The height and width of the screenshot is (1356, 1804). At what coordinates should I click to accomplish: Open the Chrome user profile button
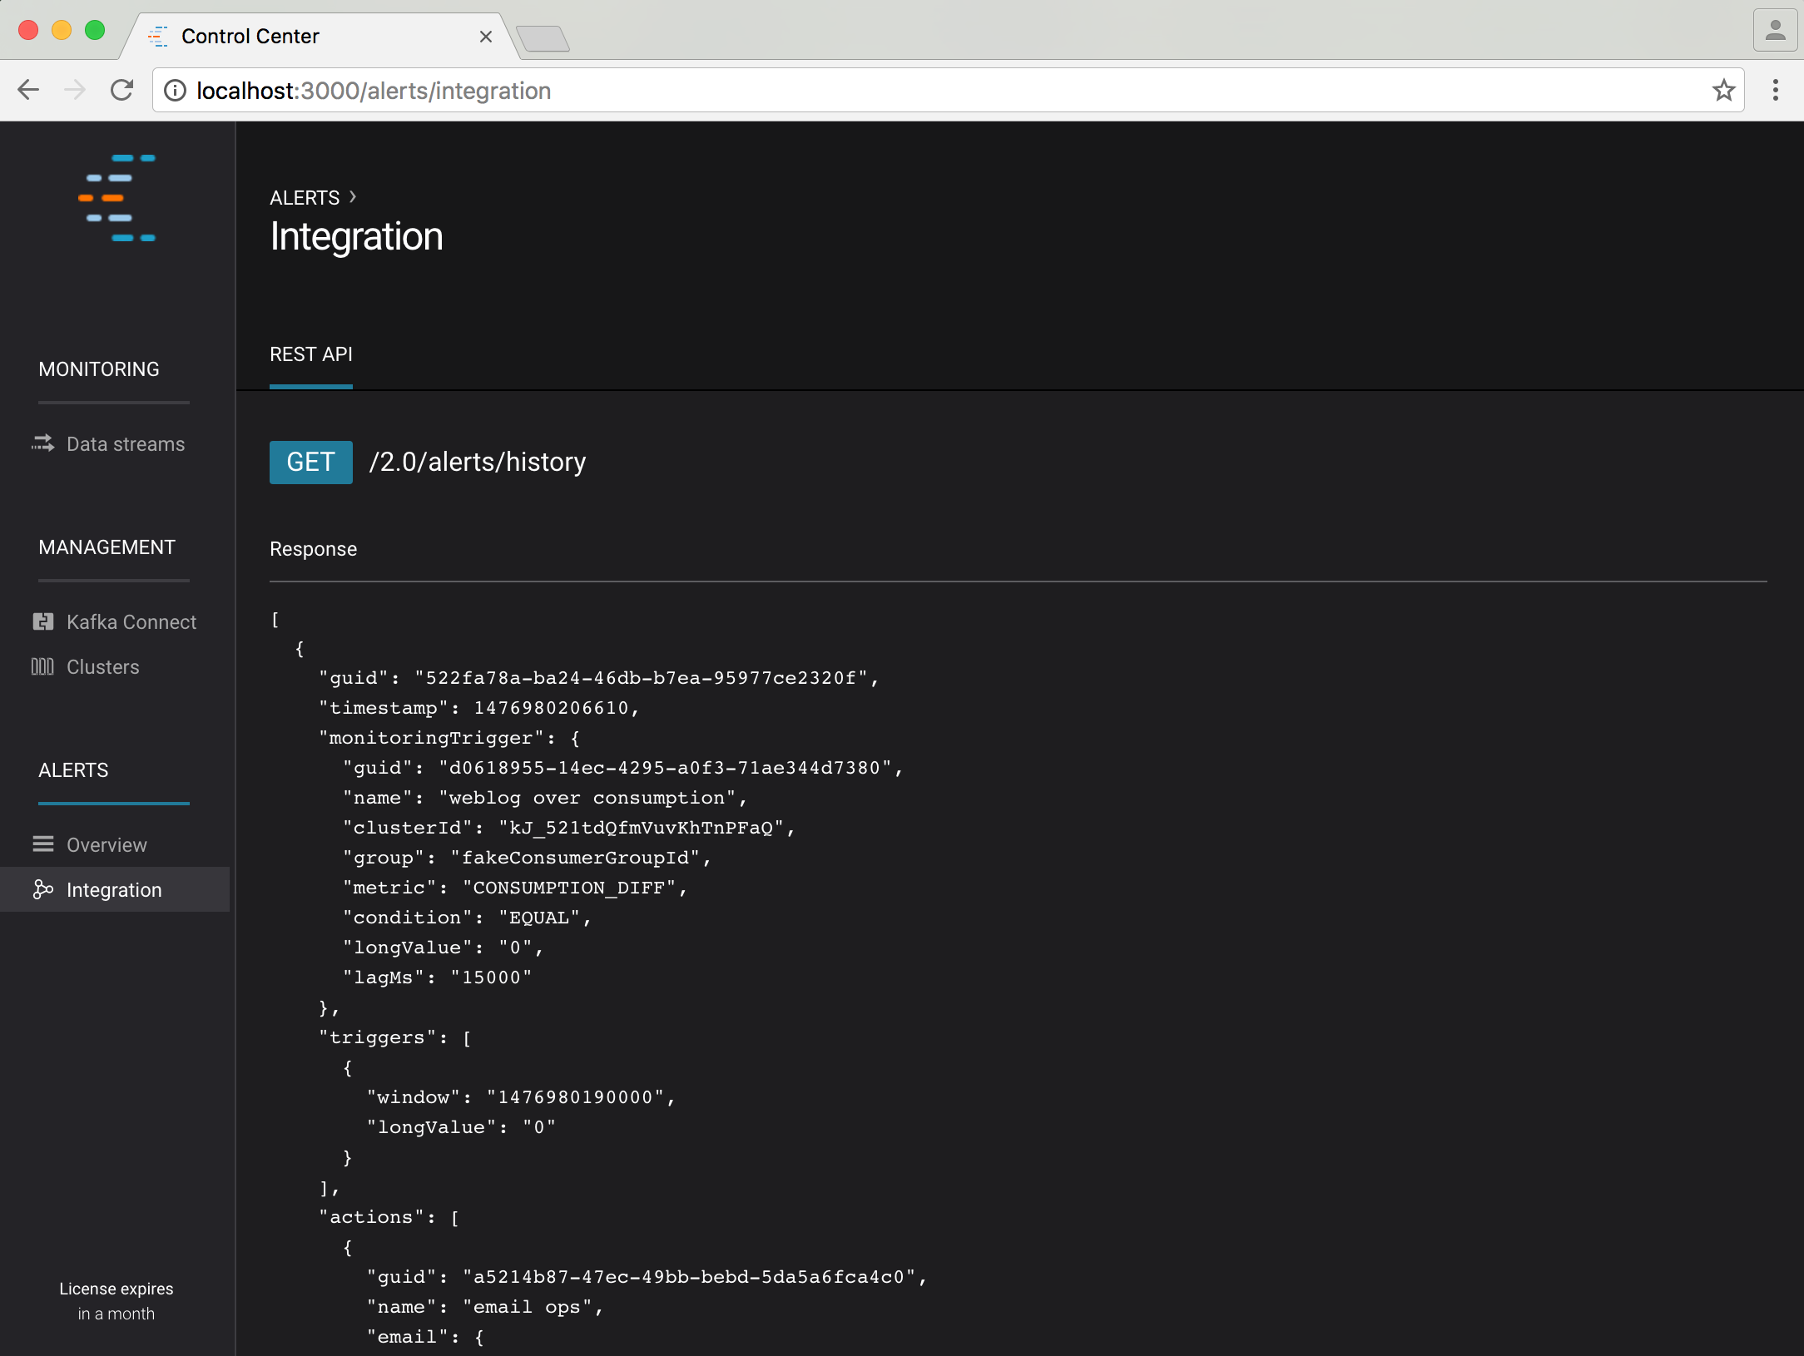(1775, 31)
